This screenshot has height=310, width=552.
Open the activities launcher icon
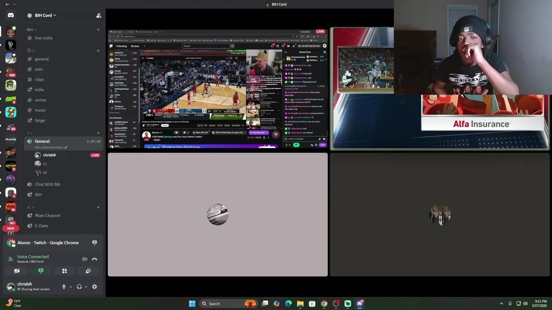pyautogui.click(x=64, y=271)
